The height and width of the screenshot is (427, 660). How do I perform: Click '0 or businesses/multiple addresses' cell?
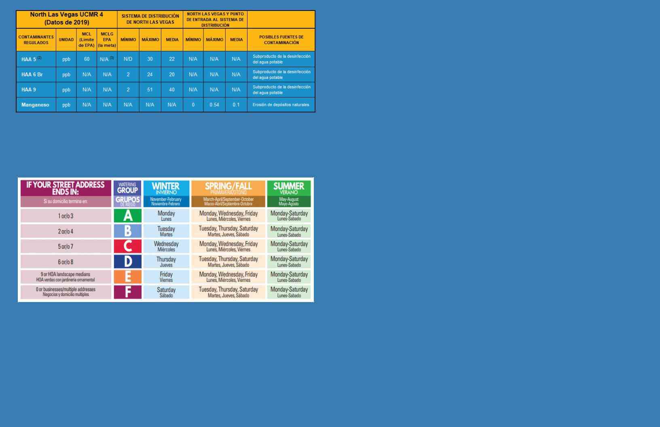(66, 292)
